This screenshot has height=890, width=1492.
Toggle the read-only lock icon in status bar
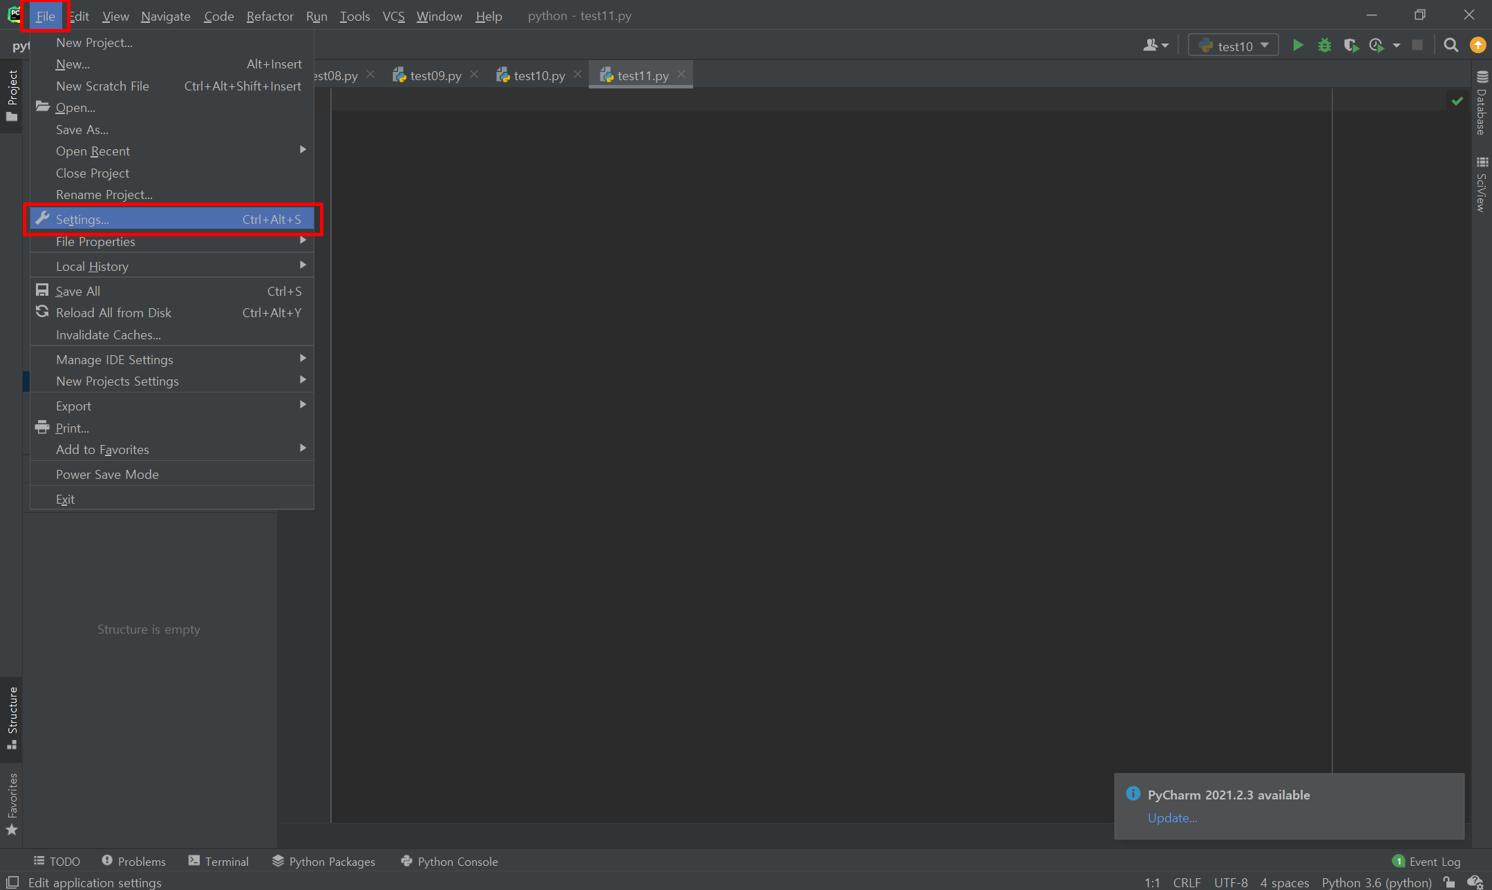[1449, 882]
